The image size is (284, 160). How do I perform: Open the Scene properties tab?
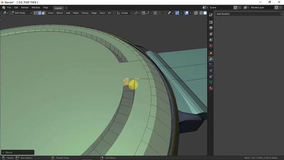(x=211, y=40)
